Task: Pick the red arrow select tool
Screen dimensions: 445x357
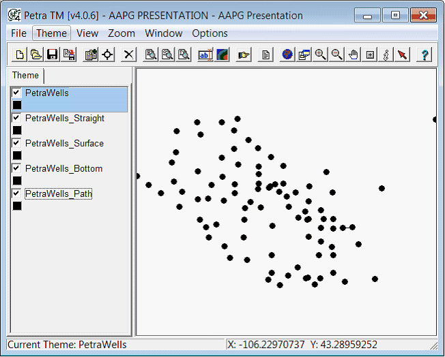Action: [x=403, y=55]
